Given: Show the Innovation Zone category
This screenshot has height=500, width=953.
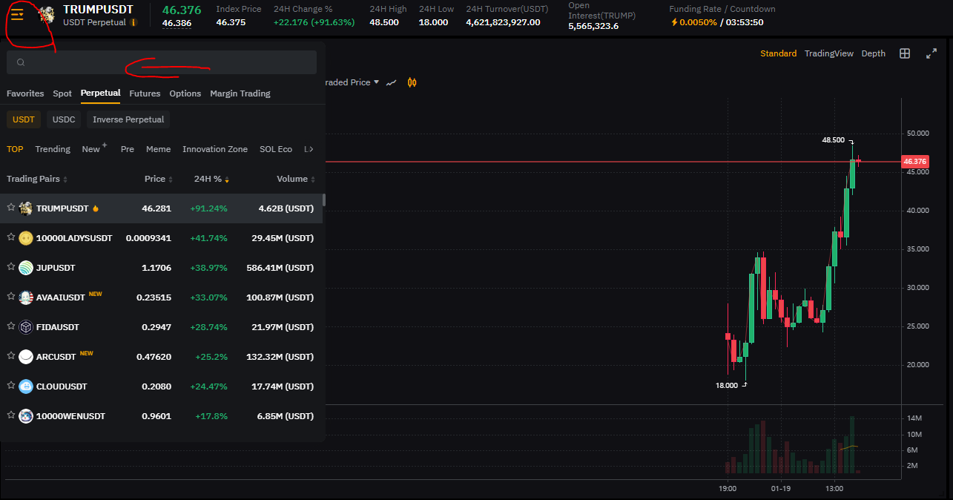Looking at the screenshot, I should [215, 149].
